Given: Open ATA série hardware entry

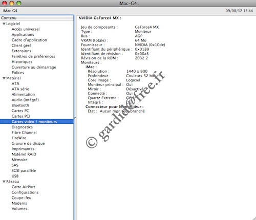Looking at the screenshot, I should pos(20,89).
